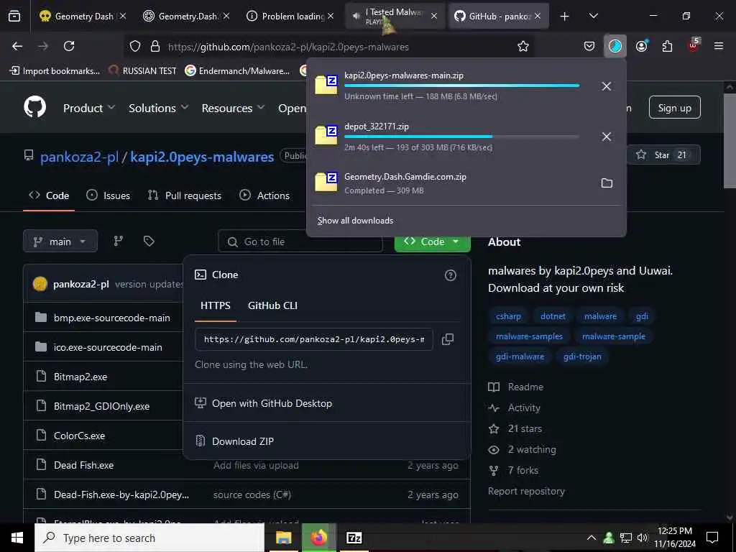Screen dimensions: 736x552
Task: Click the green Code dropdown button
Action: [432, 241]
